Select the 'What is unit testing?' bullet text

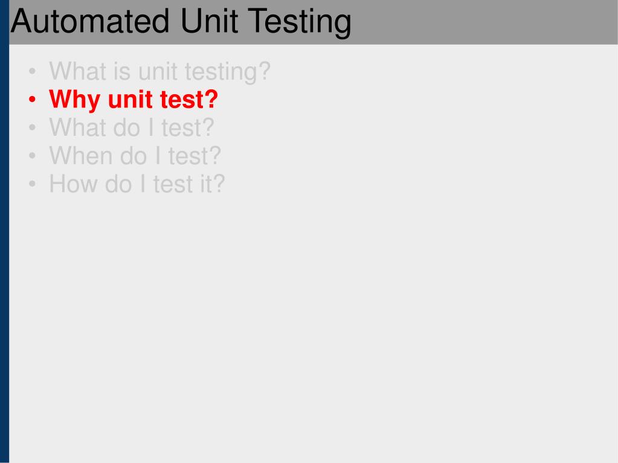[x=159, y=72]
